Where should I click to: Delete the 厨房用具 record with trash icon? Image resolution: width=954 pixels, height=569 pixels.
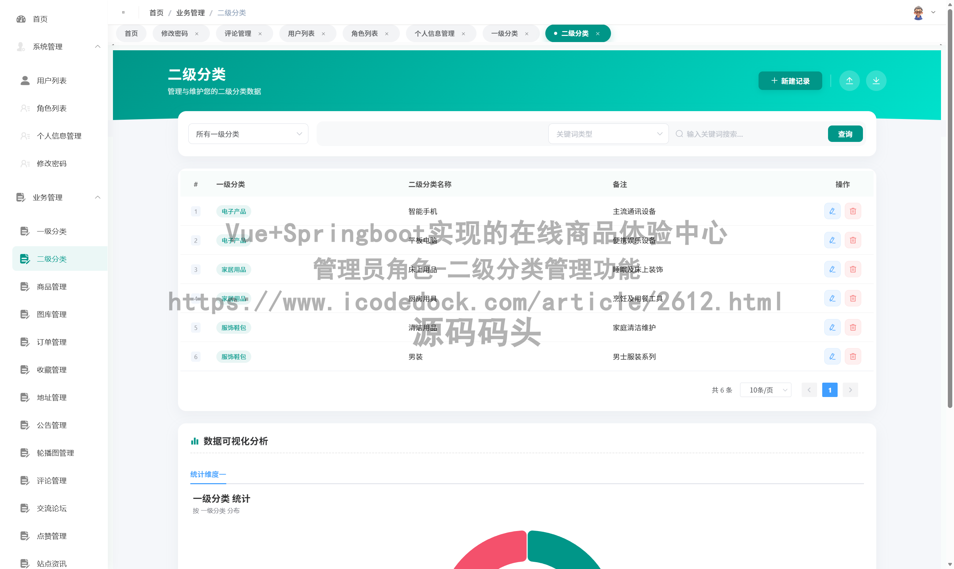tap(853, 298)
